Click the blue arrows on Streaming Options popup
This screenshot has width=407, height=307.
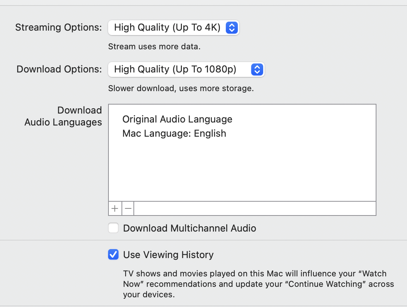(x=231, y=28)
